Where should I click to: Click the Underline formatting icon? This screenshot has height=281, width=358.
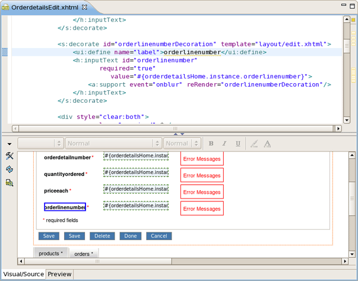[x=238, y=144]
